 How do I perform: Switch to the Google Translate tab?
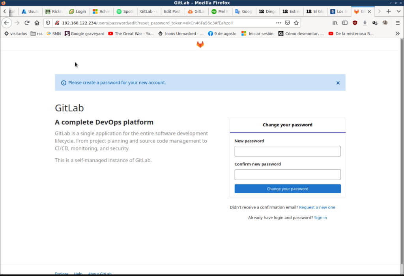click(x=243, y=11)
